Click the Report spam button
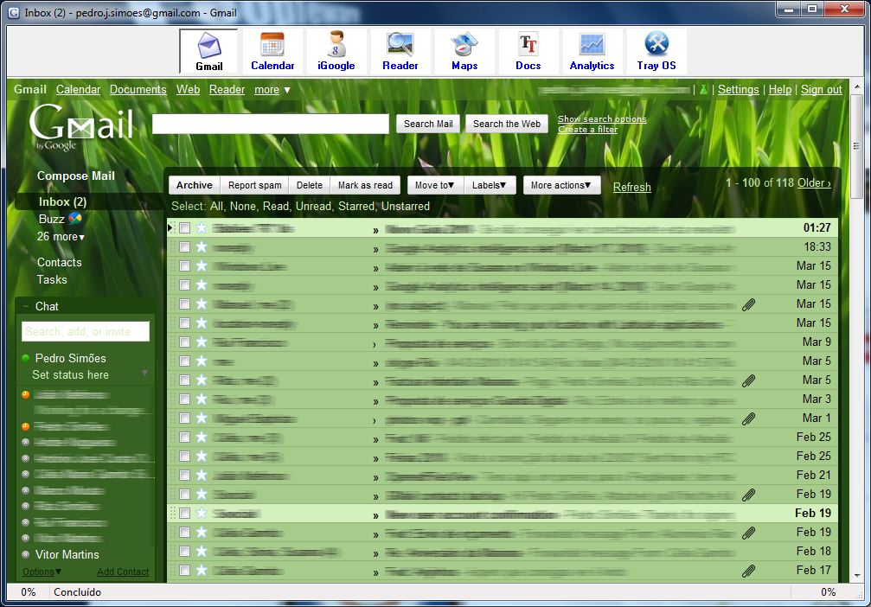 click(x=254, y=185)
